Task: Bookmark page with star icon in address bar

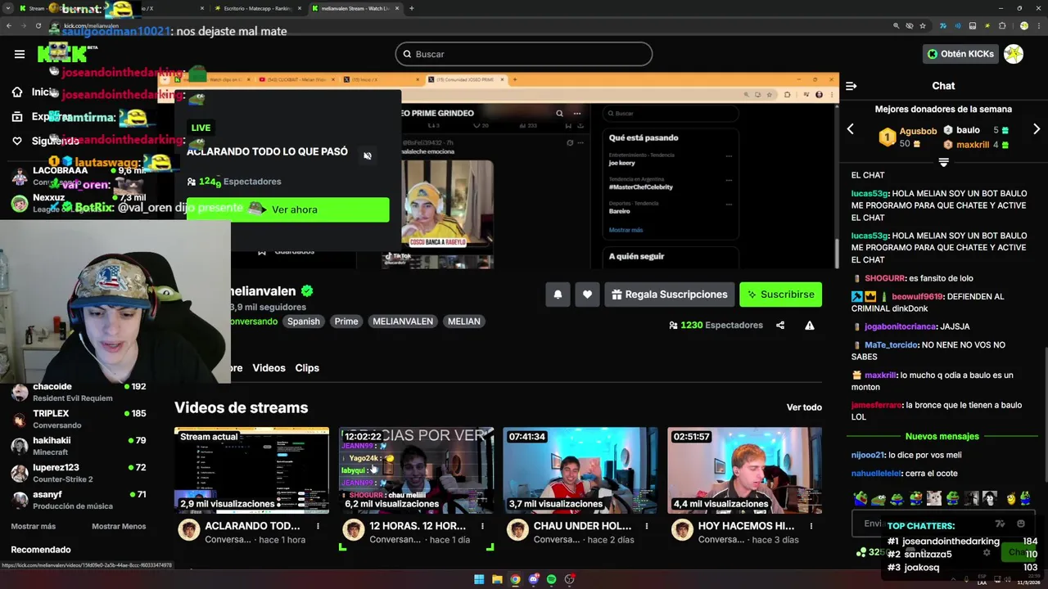Action: (924, 25)
